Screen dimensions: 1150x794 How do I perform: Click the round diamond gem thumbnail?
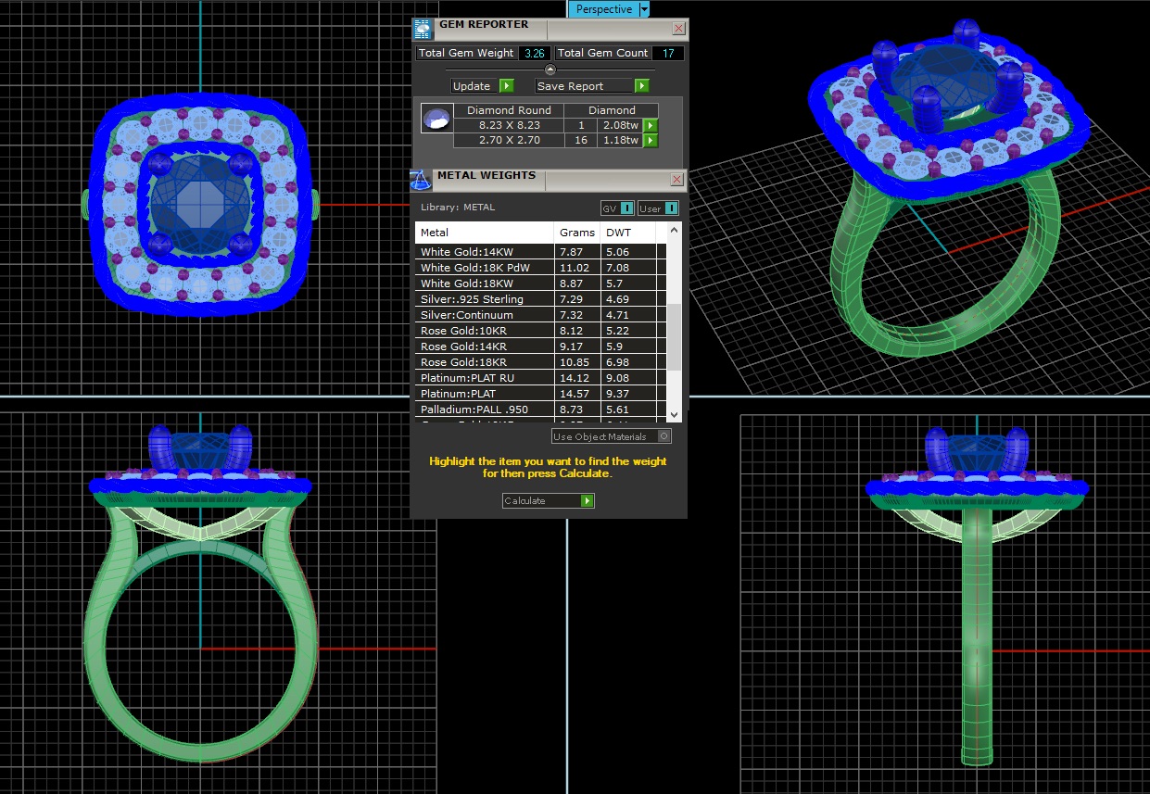tap(436, 119)
